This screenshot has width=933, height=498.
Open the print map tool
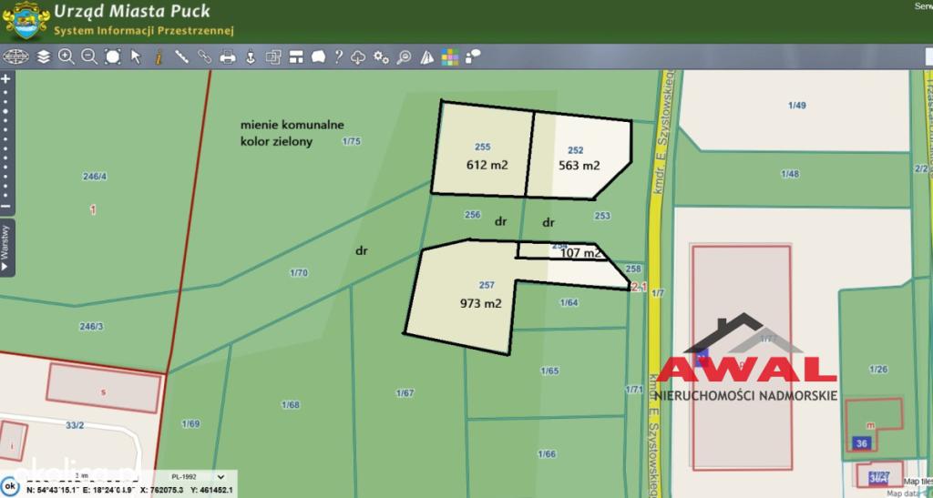[x=227, y=56]
